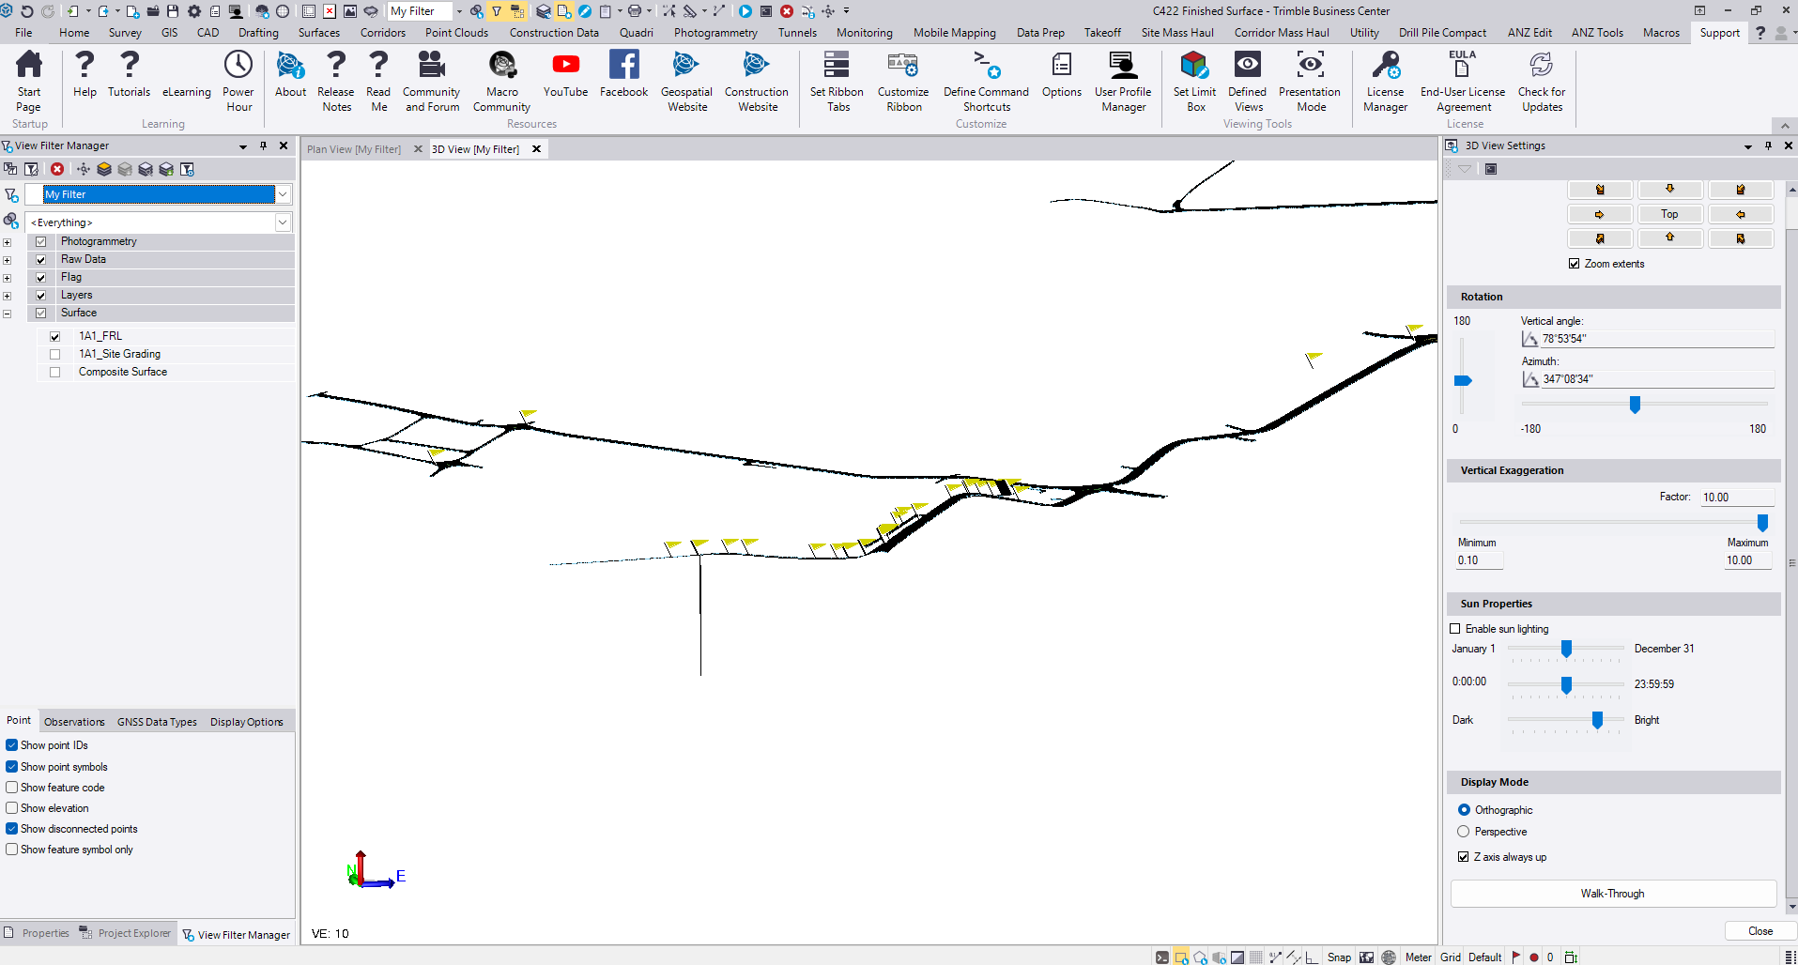The width and height of the screenshot is (1798, 965).
Task: Activate the Set Limit Box tool
Action: tap(1194, 82)
